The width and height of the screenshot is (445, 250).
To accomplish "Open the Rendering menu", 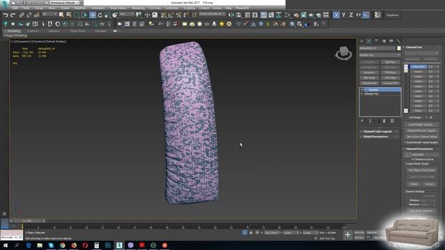I will (x=138, y=8).
